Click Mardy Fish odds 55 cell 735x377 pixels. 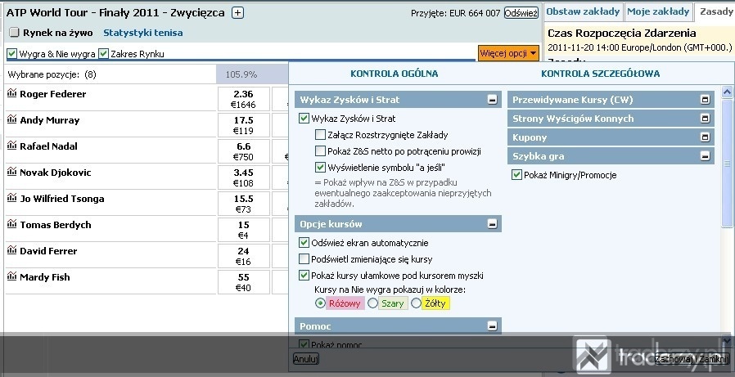click(244, 282)
